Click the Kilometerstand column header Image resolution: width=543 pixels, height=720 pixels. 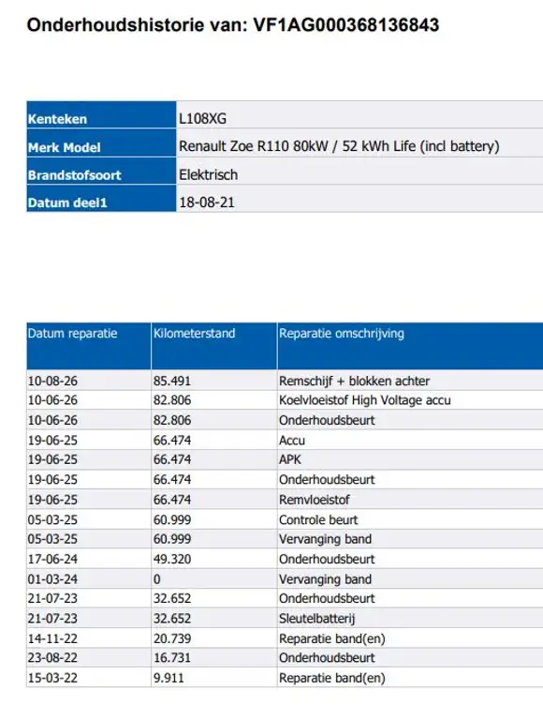pyautogui.click(x=214, y=346)
